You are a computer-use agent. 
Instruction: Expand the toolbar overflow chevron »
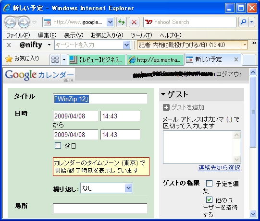[254, 43]
